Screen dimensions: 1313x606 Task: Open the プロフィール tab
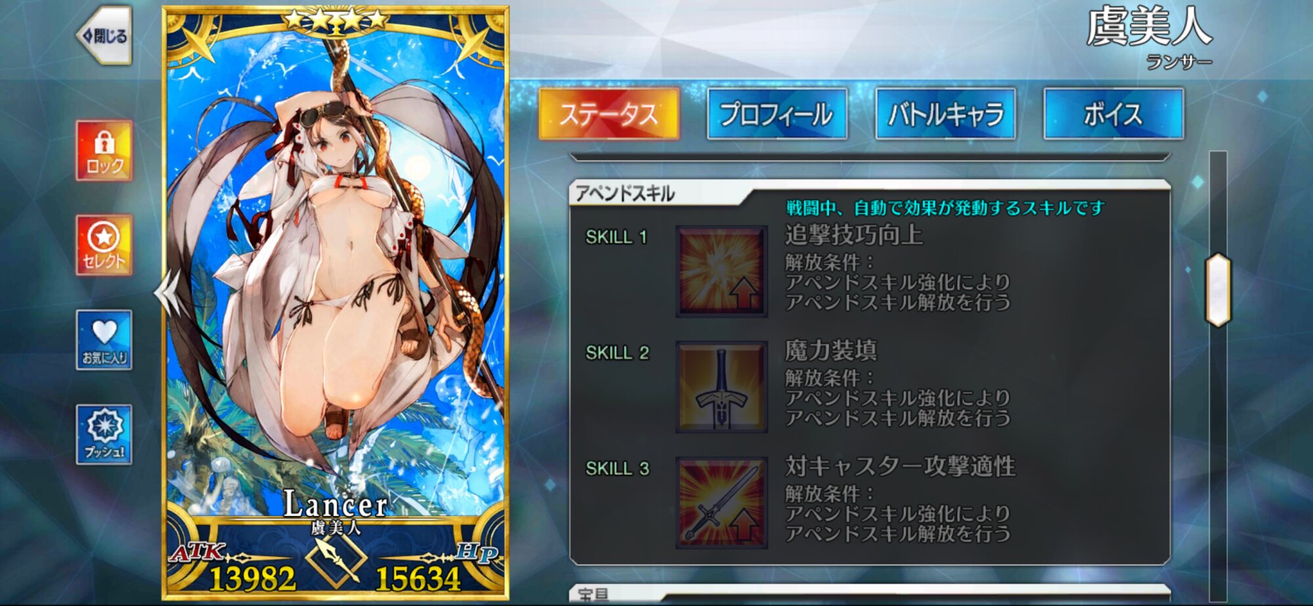[777, 114]
